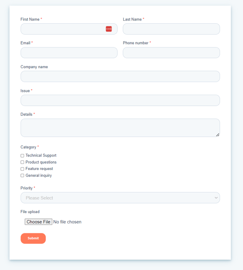Focus the Company name field
243x270 pixels.
pyautogui.click(x=120, y=76)
